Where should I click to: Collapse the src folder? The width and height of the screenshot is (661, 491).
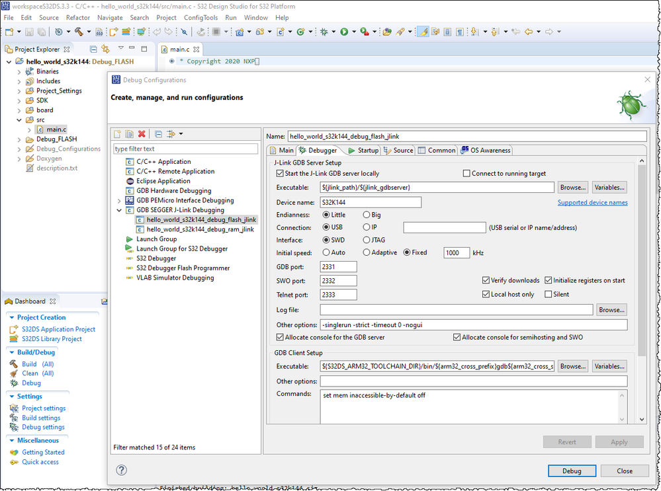(19, 120)
